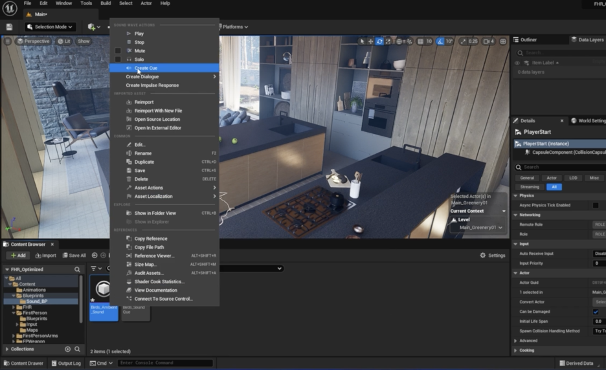Activate the scale tool in the viewport

(x=388, y=41)
